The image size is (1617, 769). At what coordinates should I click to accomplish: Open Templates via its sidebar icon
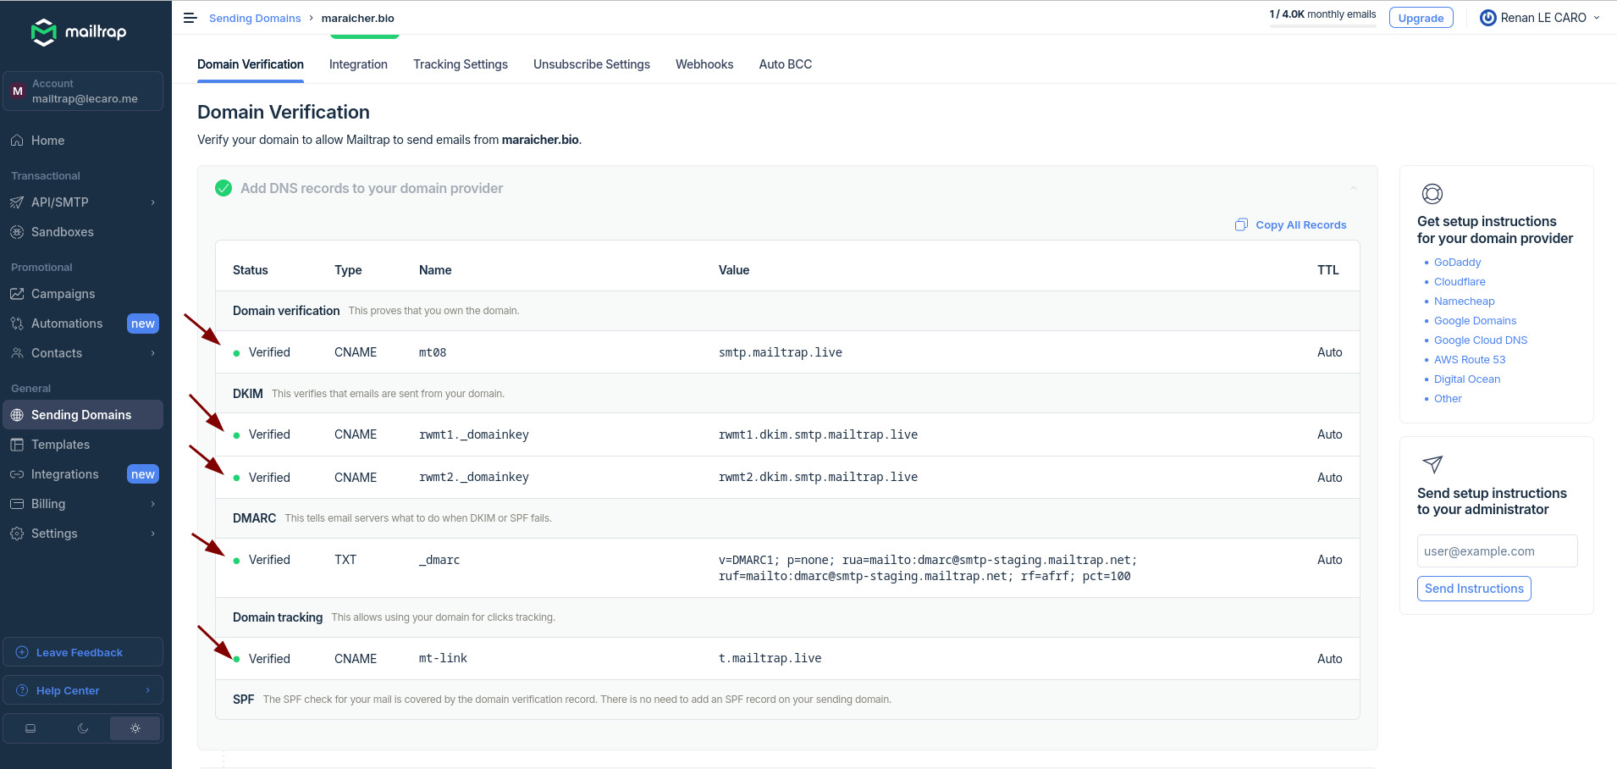tap(17, 445)
